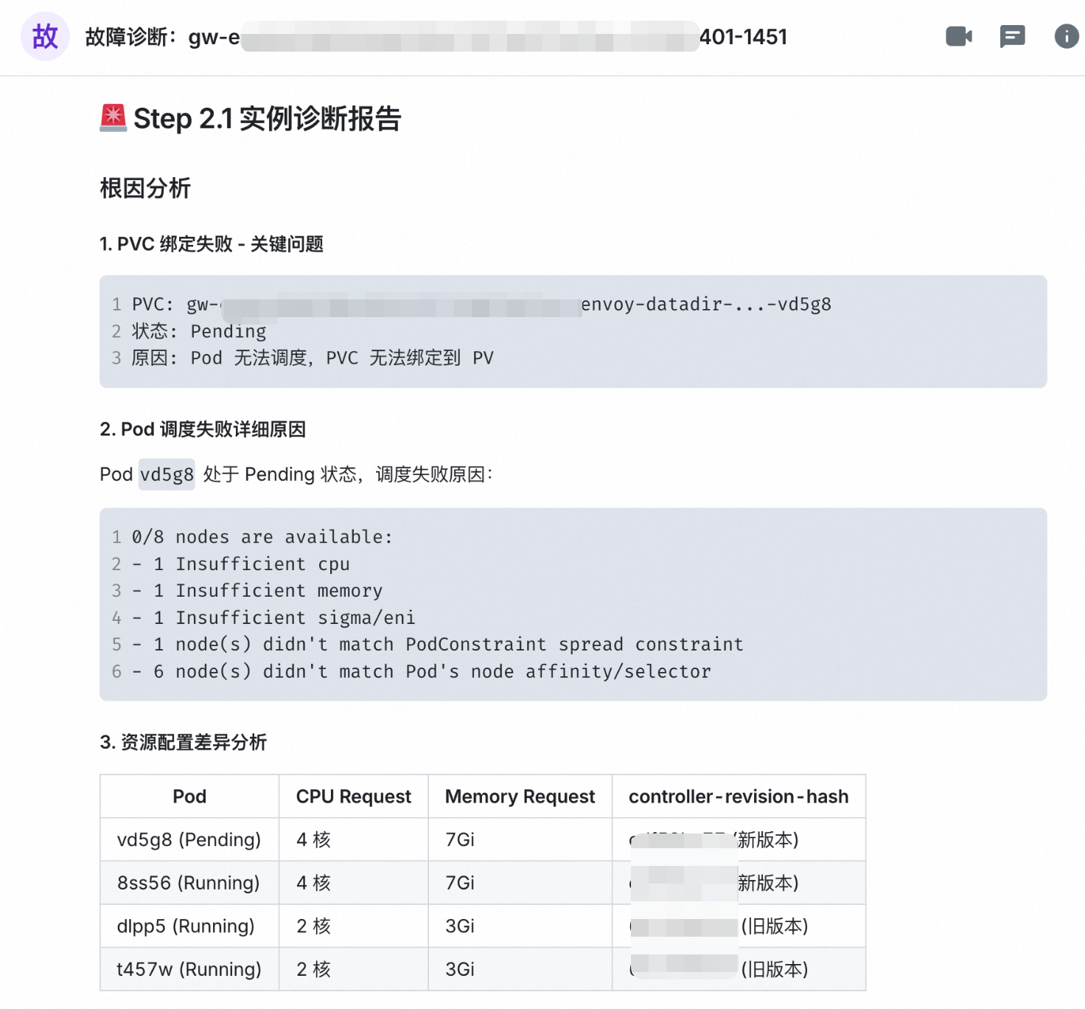Click the purple 故 avatar badge
This screenshot has height=1009, width=1085.
tap(45, 36)
